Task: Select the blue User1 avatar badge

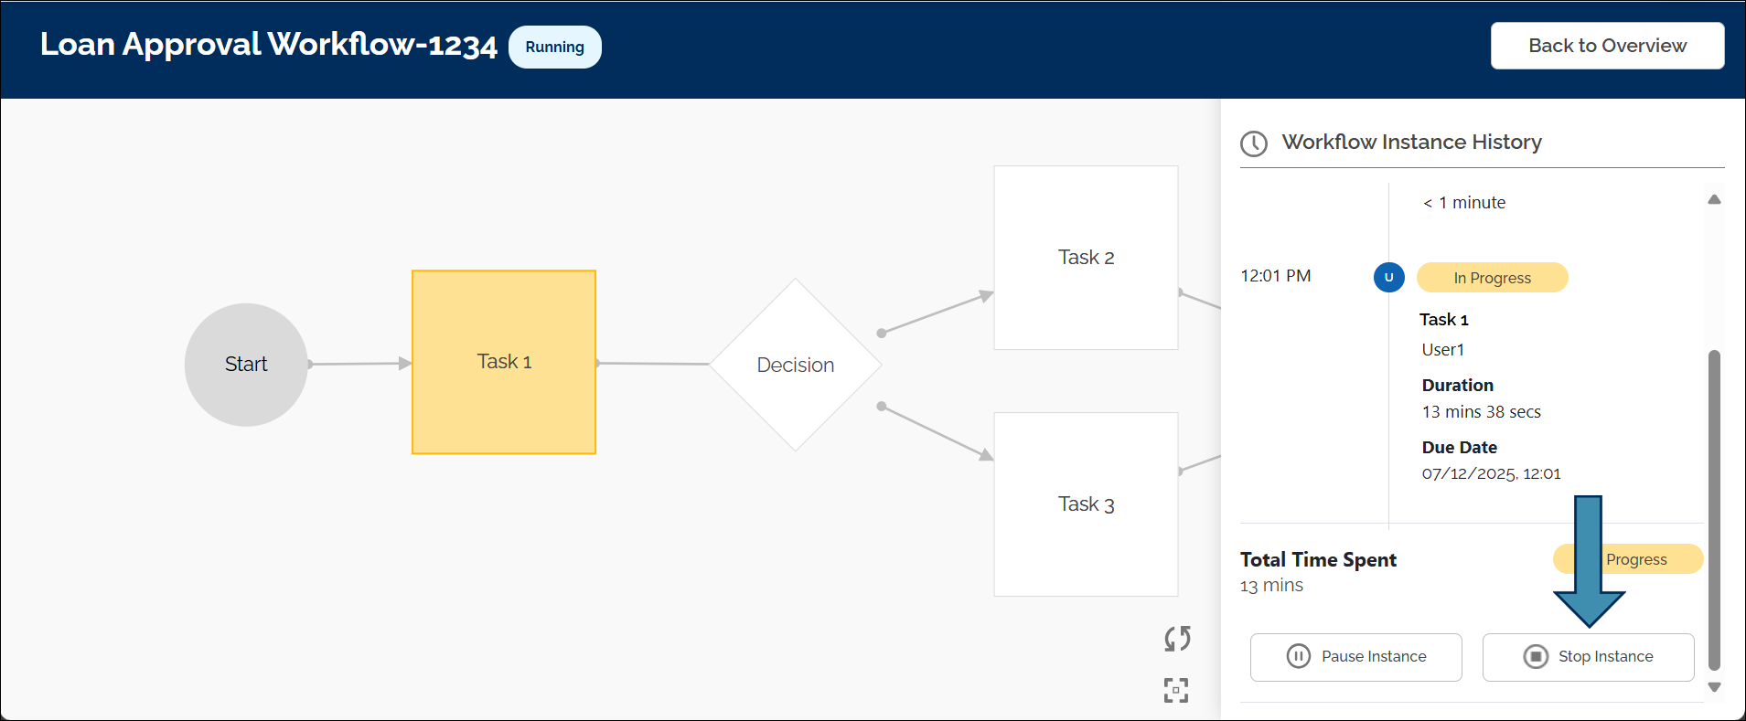Action: tap(1388, 277)
